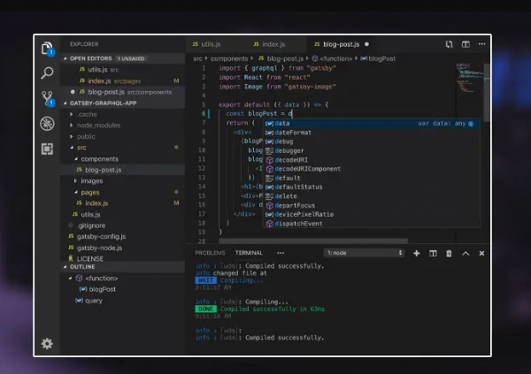Select blogPost in the Outline

pyautogui.click(x=123, y=289)
